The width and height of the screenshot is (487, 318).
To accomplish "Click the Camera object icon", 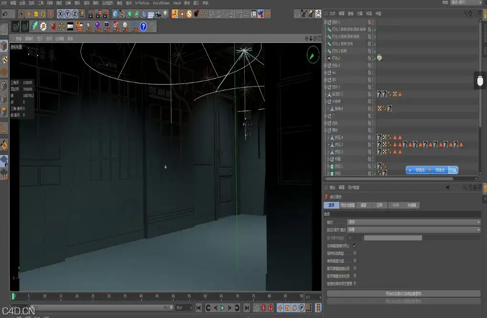I will (x=158, y=14).
